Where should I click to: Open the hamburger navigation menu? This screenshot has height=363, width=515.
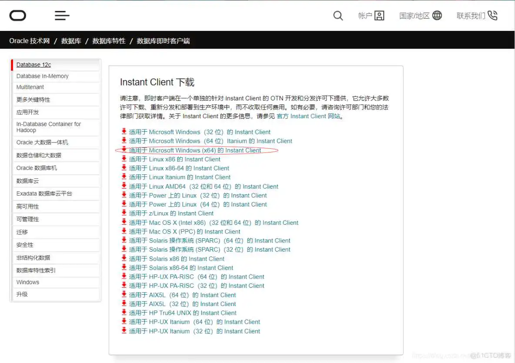62,15
